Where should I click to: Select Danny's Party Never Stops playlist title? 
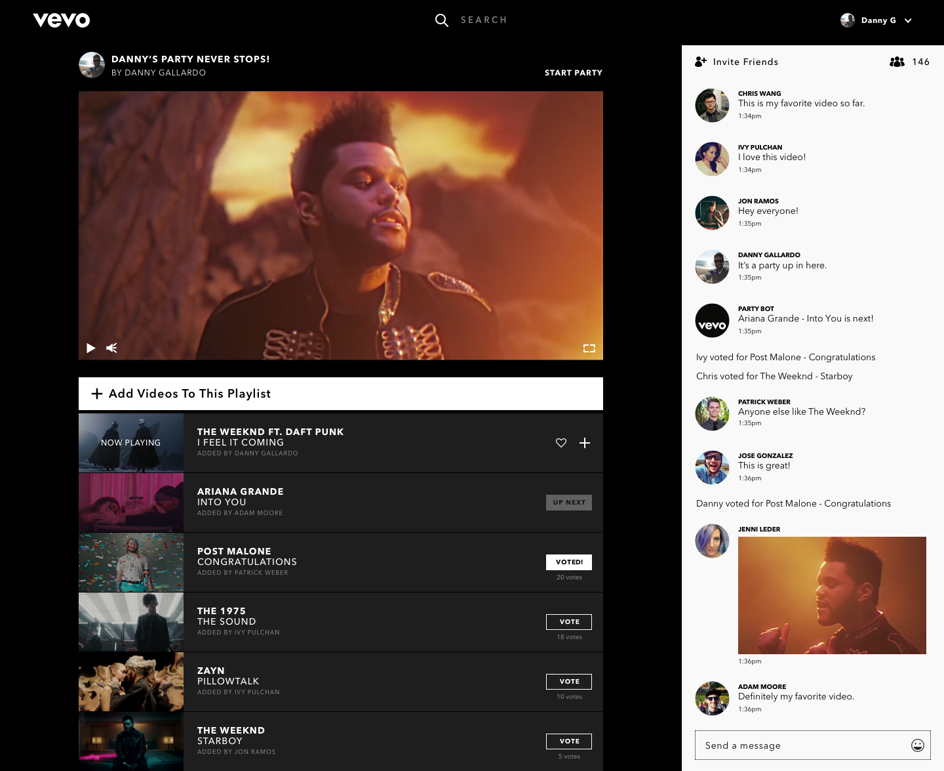(x=191, y=59)
